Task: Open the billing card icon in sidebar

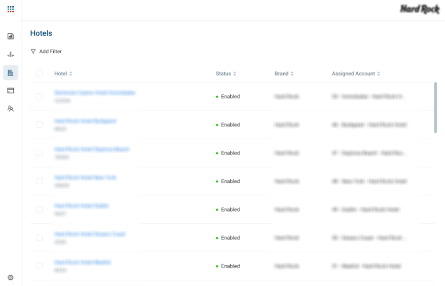Action: click(11, 91)
